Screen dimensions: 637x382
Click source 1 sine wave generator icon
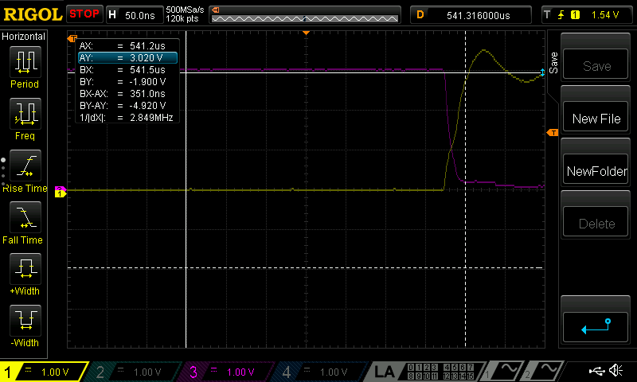point(504,372)
